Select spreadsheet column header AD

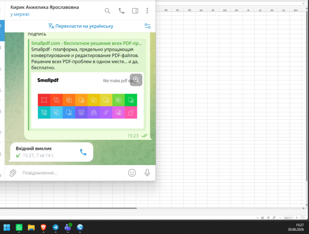[x=189, y=10]
